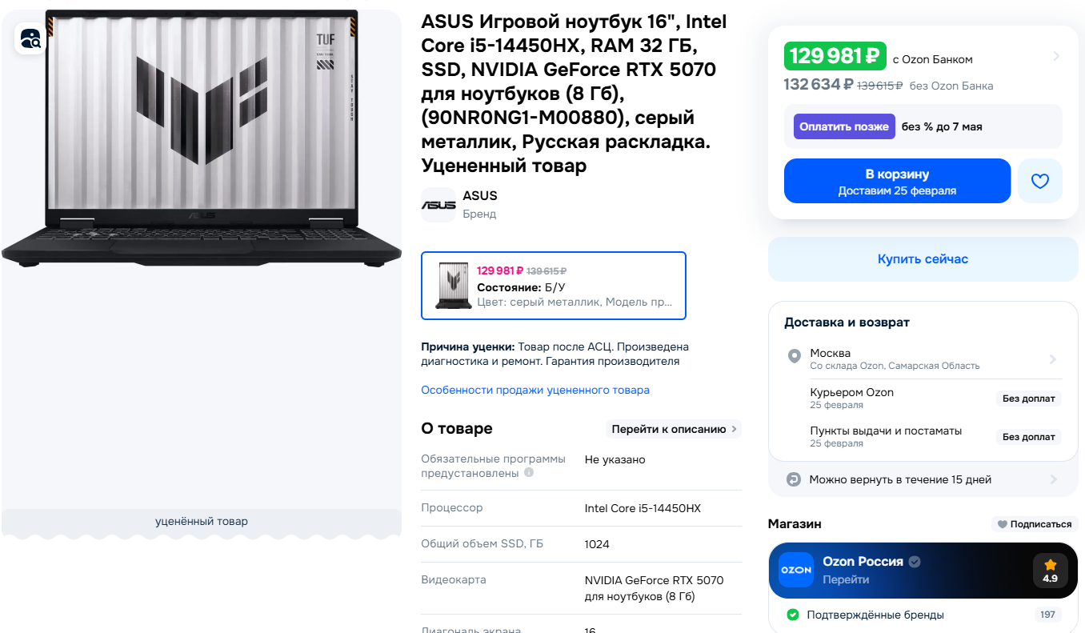Image resolution: width=1085 pixels, height=633 pixels.
Task: Expand the Ozon Bank price details chevron
Action: pos(1056,56)
